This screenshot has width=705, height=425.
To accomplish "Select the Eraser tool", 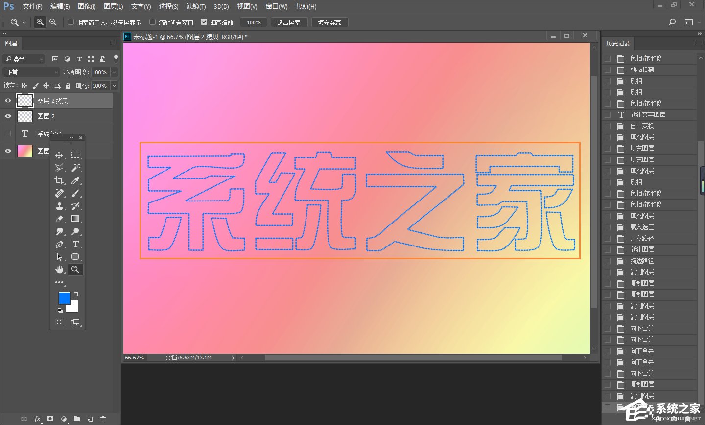I will tap(59, 219).
